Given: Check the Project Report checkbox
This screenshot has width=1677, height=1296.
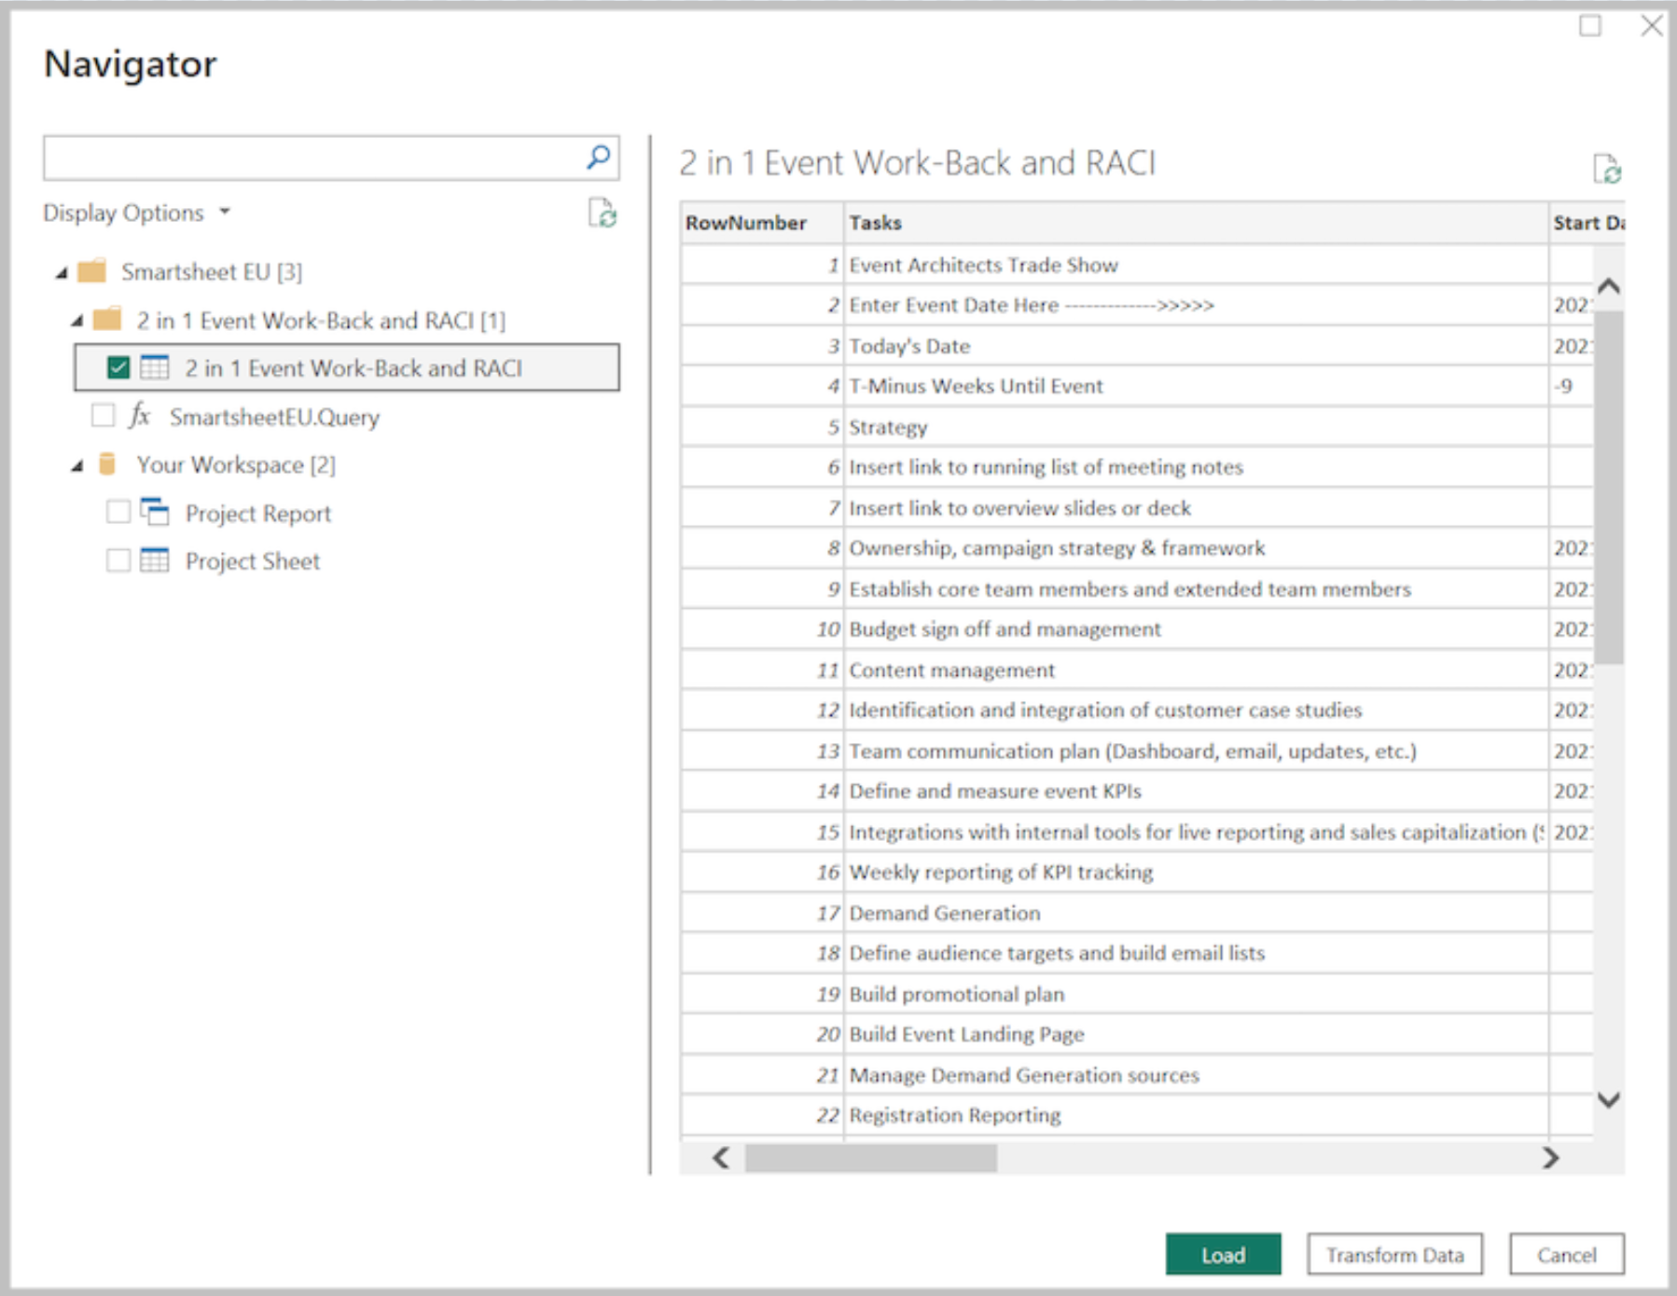Looking at the screenshot, I should pos(118,513).
